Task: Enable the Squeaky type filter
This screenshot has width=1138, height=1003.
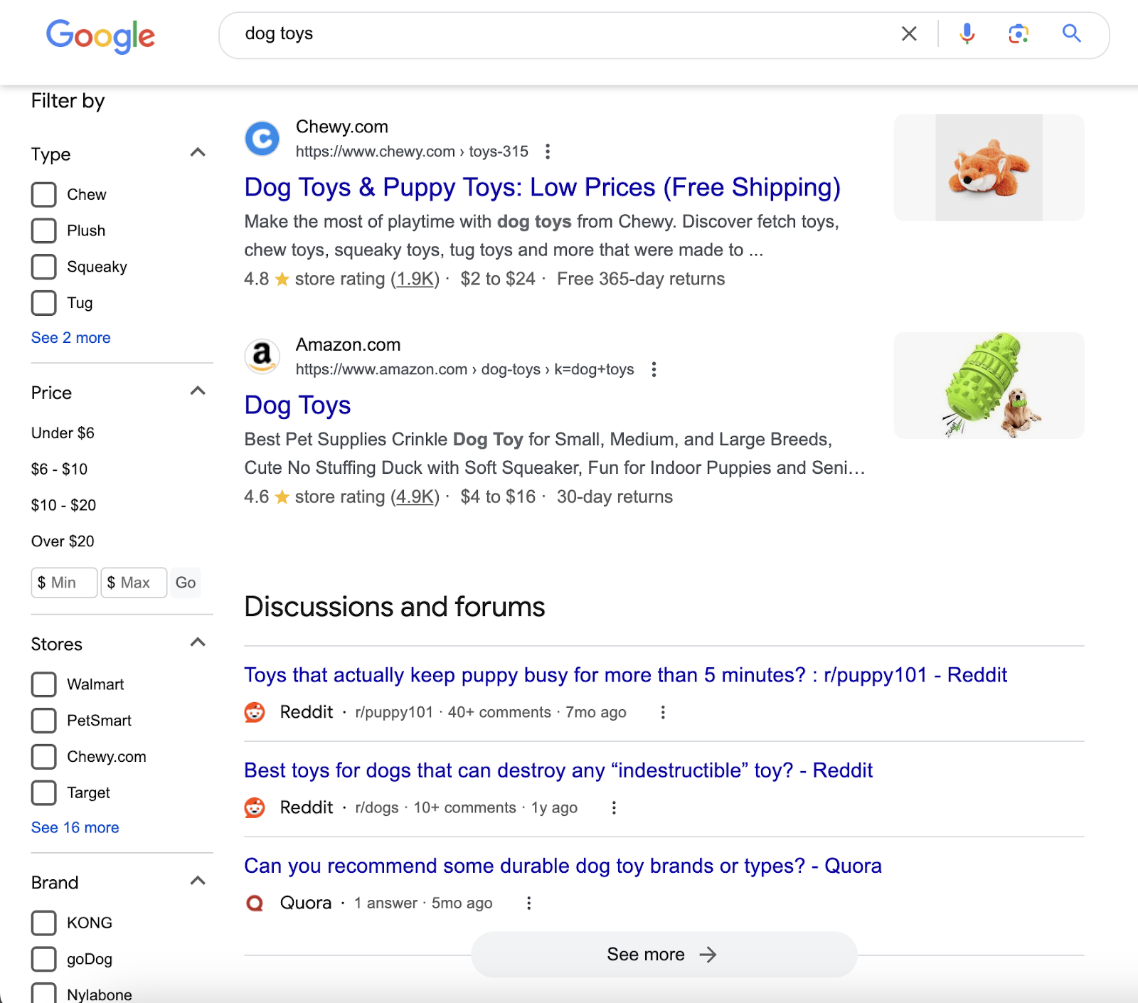Action: [x=44, y=267]
